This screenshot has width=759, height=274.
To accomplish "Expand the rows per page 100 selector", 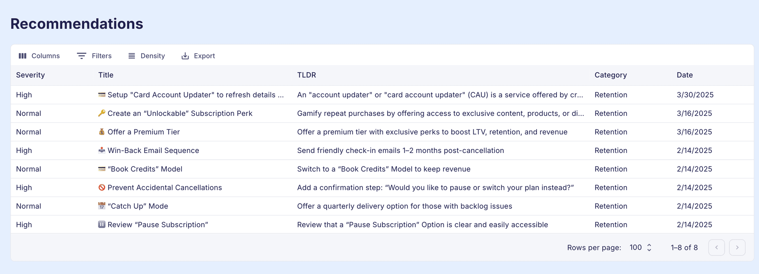I will (x=640, y=248).
